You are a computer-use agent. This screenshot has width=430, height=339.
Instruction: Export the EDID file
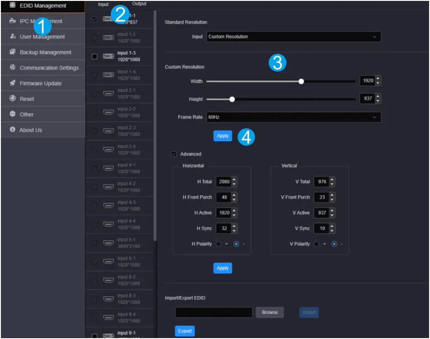pyautogui.click(x=185, y=331)
